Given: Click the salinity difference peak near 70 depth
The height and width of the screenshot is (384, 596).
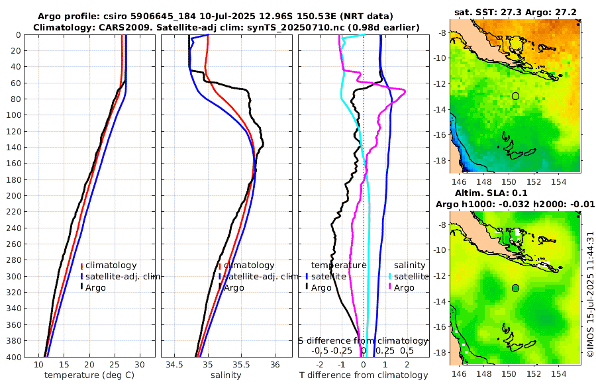Looking at the screenshot, I should [x=405, y=91].
